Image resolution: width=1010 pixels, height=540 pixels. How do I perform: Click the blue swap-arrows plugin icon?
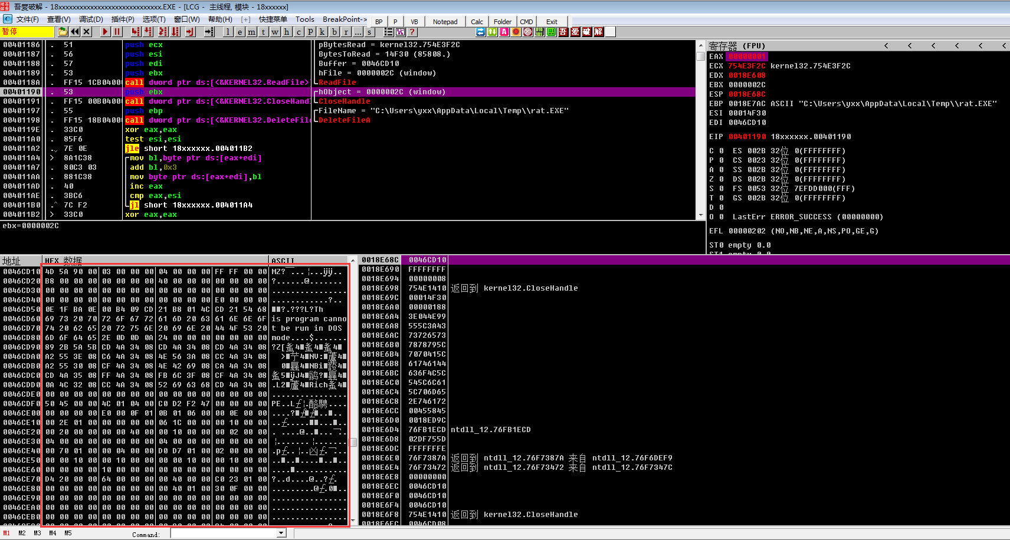[480, 32]
